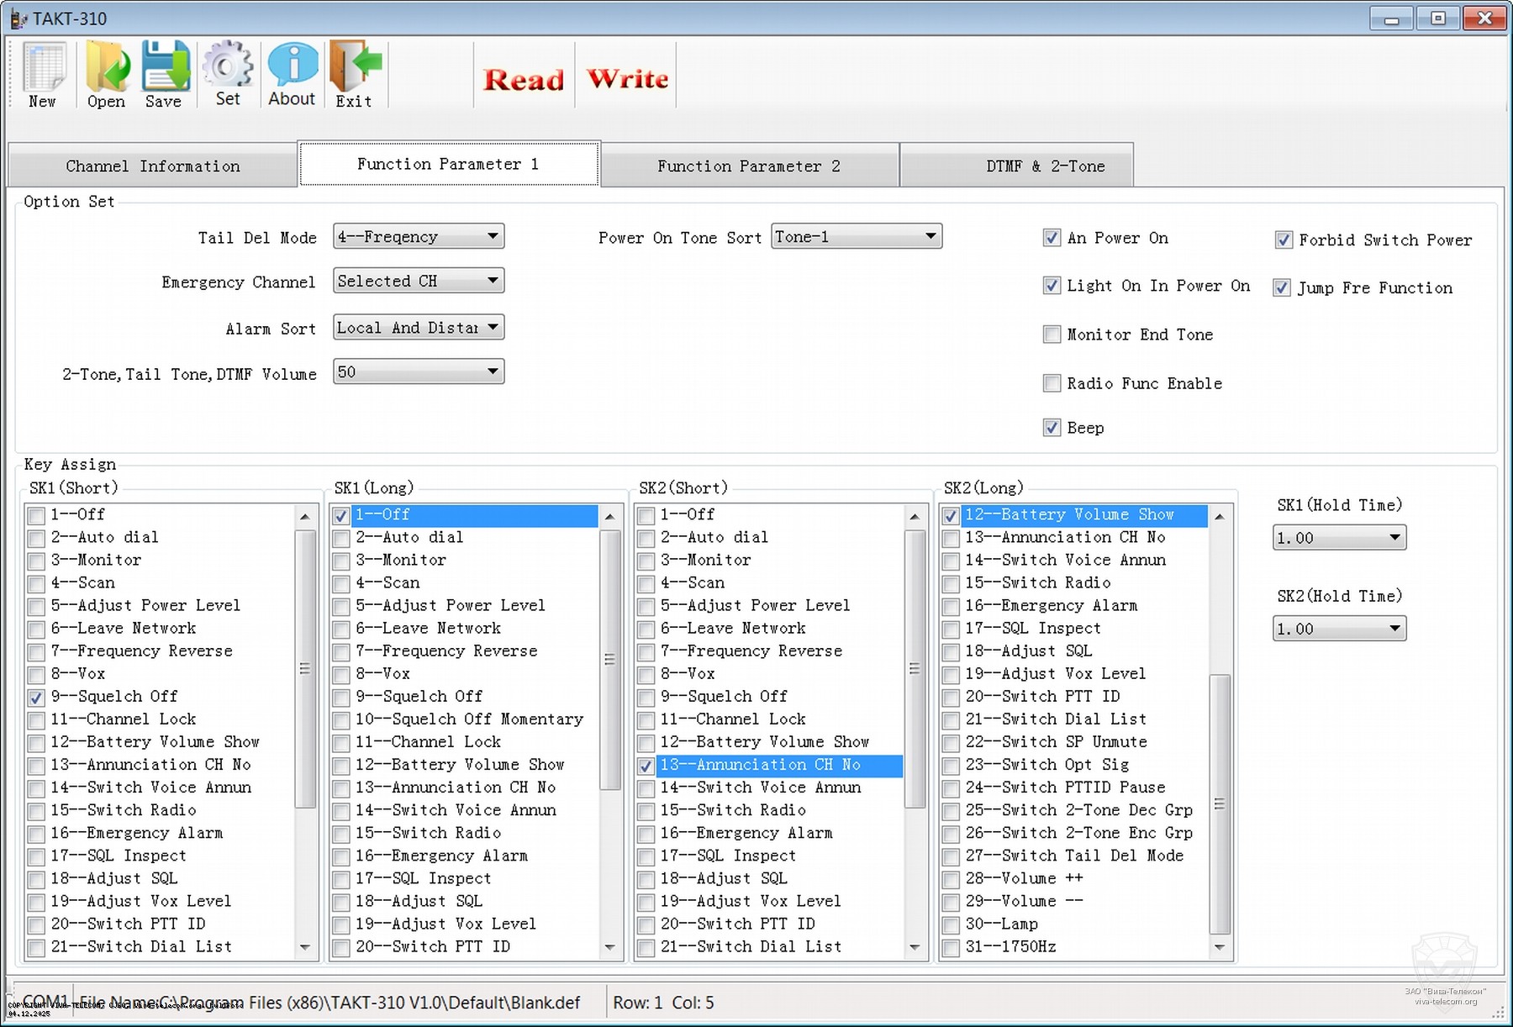This screenshot has height=1027, width=1513.
Task: Expand the SK1(Hold Time) dropdown
Action: point(1394,538)
